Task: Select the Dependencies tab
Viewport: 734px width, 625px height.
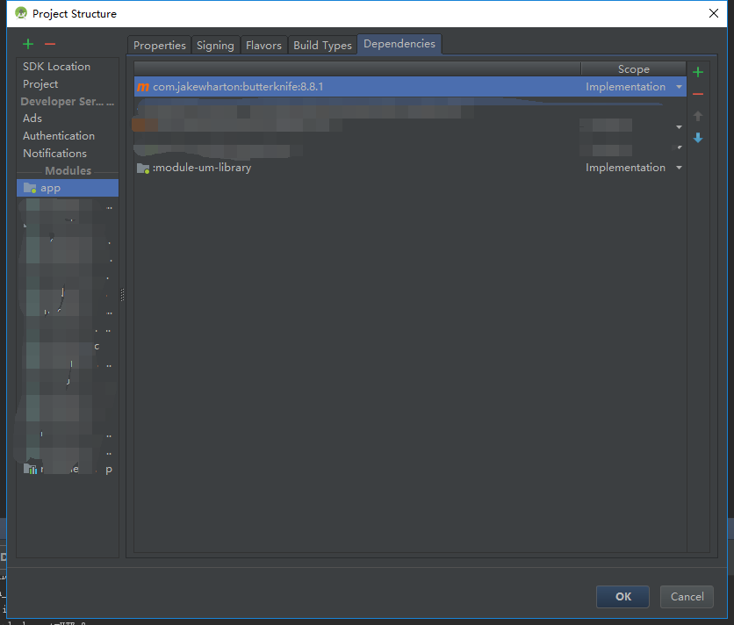Action: pos(399,44)
